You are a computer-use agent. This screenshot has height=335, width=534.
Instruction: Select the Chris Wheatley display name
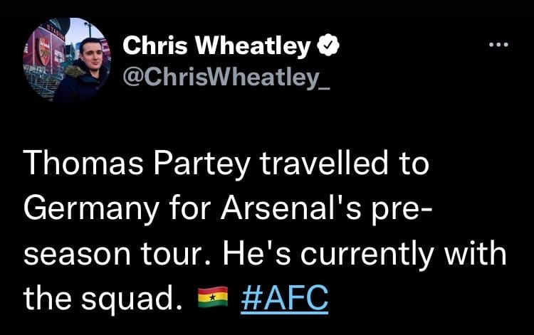(x=217, y=47)
